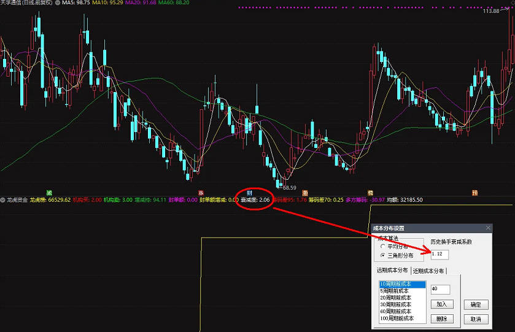Click the MA60: 88.20 label

174,2
